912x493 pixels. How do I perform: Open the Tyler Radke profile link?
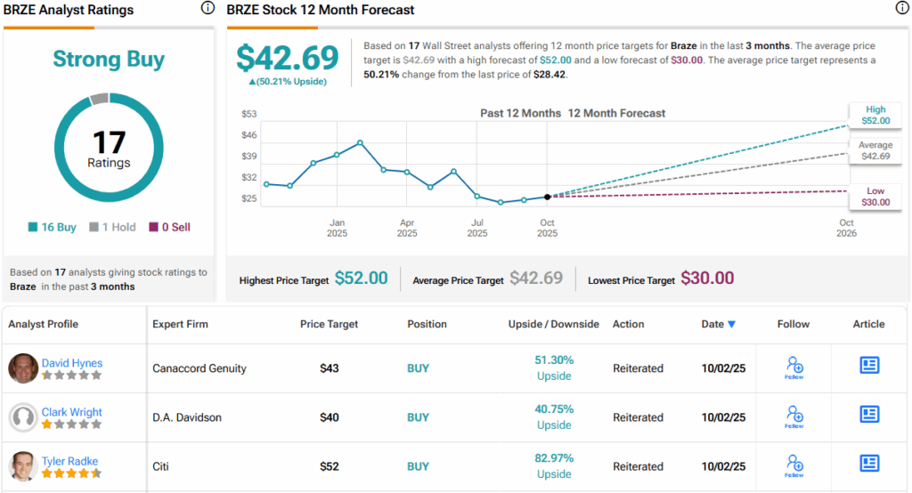click(71, 461)
